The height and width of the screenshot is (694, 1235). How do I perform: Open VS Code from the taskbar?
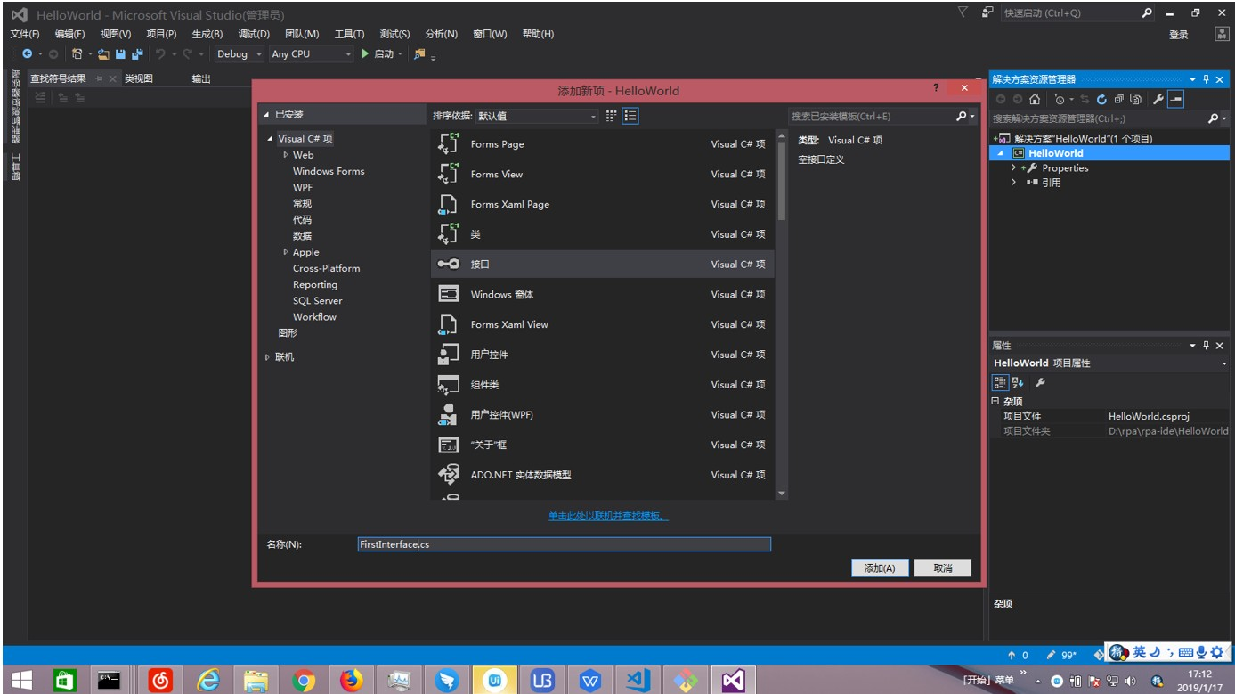[x=638, y=681]
